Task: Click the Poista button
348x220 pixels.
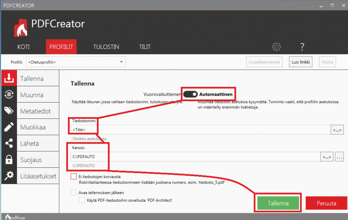Action: (328, 62)
